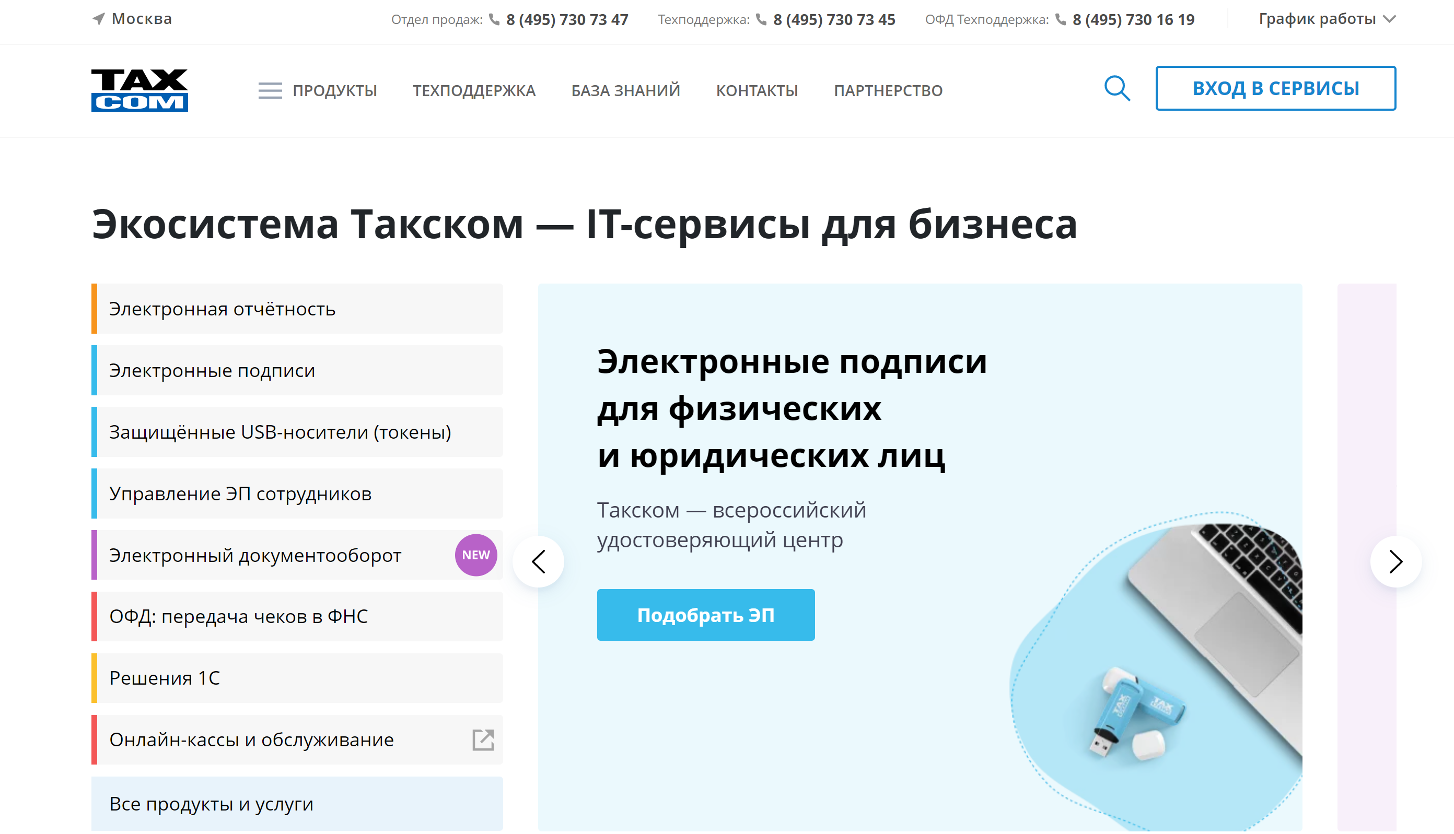
Task: Click the laptop and USB tokens banner image
Action: [x=1156, y=671]
